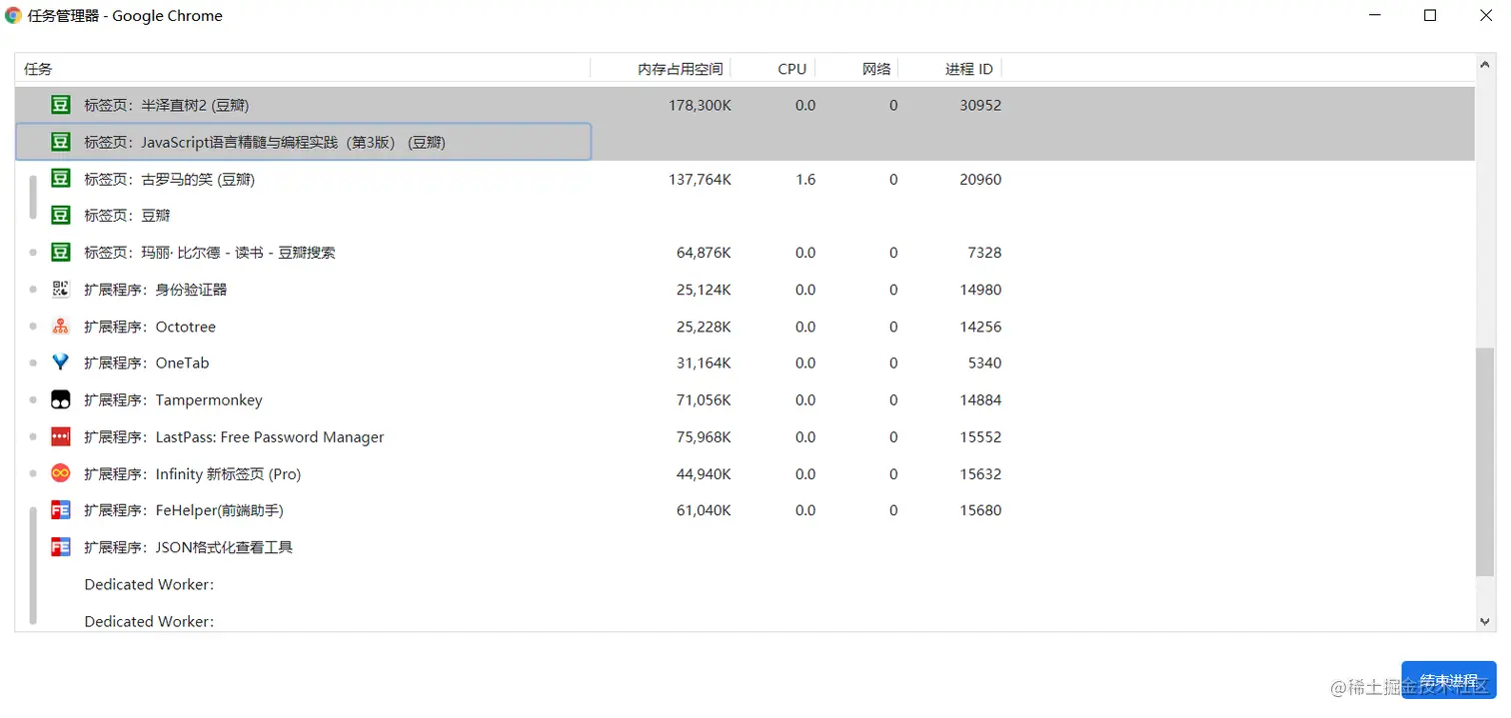Image resolution: width=1511 pixels, height=718 pixels.
Task: Click the vertical scrollbar thumb
Action: coord(1484,462)
